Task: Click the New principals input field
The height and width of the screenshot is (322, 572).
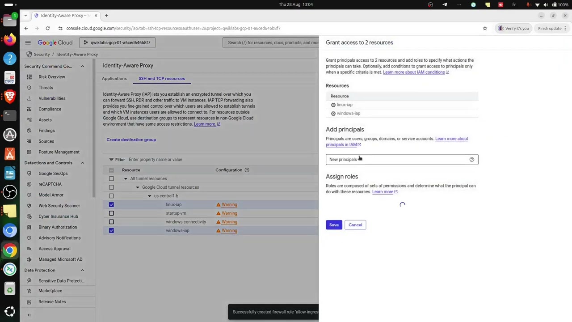Action: pyautogui.click(x=402, y=160)
